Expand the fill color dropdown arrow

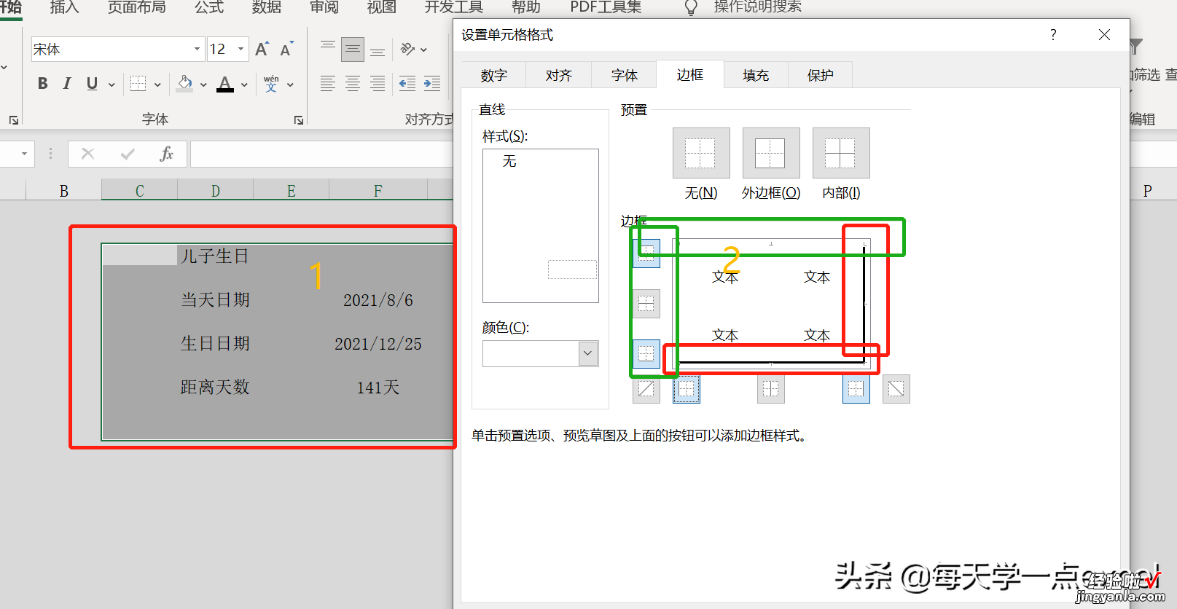coord(203,85)
